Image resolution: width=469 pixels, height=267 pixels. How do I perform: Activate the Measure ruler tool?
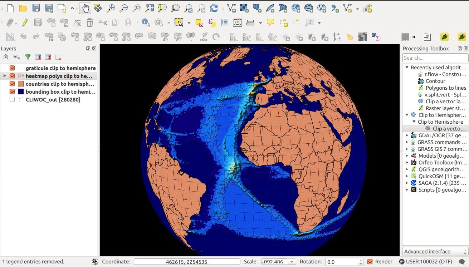click(x=250, y=23)
